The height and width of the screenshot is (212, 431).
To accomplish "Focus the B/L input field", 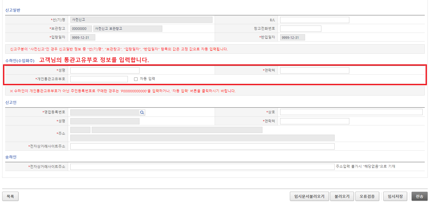I will coord(315,20).
